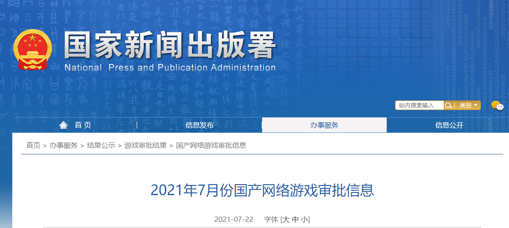509x228 pixels.
Task: Expand the 类别 category dropdown
Action: tap(468, 105)
